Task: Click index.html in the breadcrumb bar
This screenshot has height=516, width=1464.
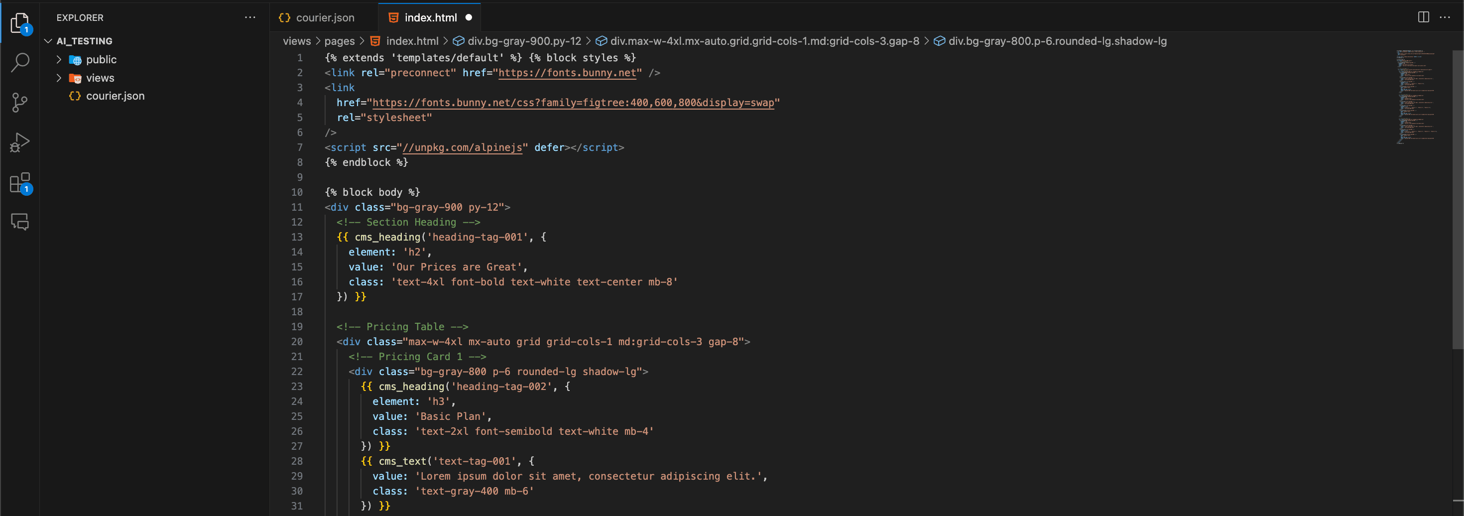Action: 412,40
